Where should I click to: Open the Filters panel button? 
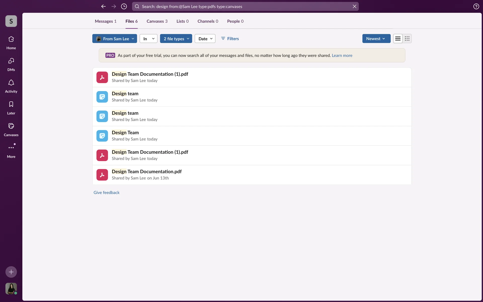pos(230,39)
